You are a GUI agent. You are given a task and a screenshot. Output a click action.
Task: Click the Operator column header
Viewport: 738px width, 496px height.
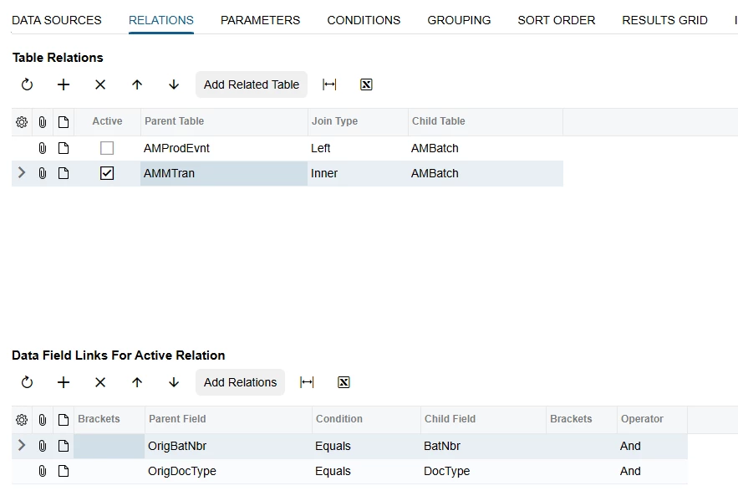click(652, 419)
